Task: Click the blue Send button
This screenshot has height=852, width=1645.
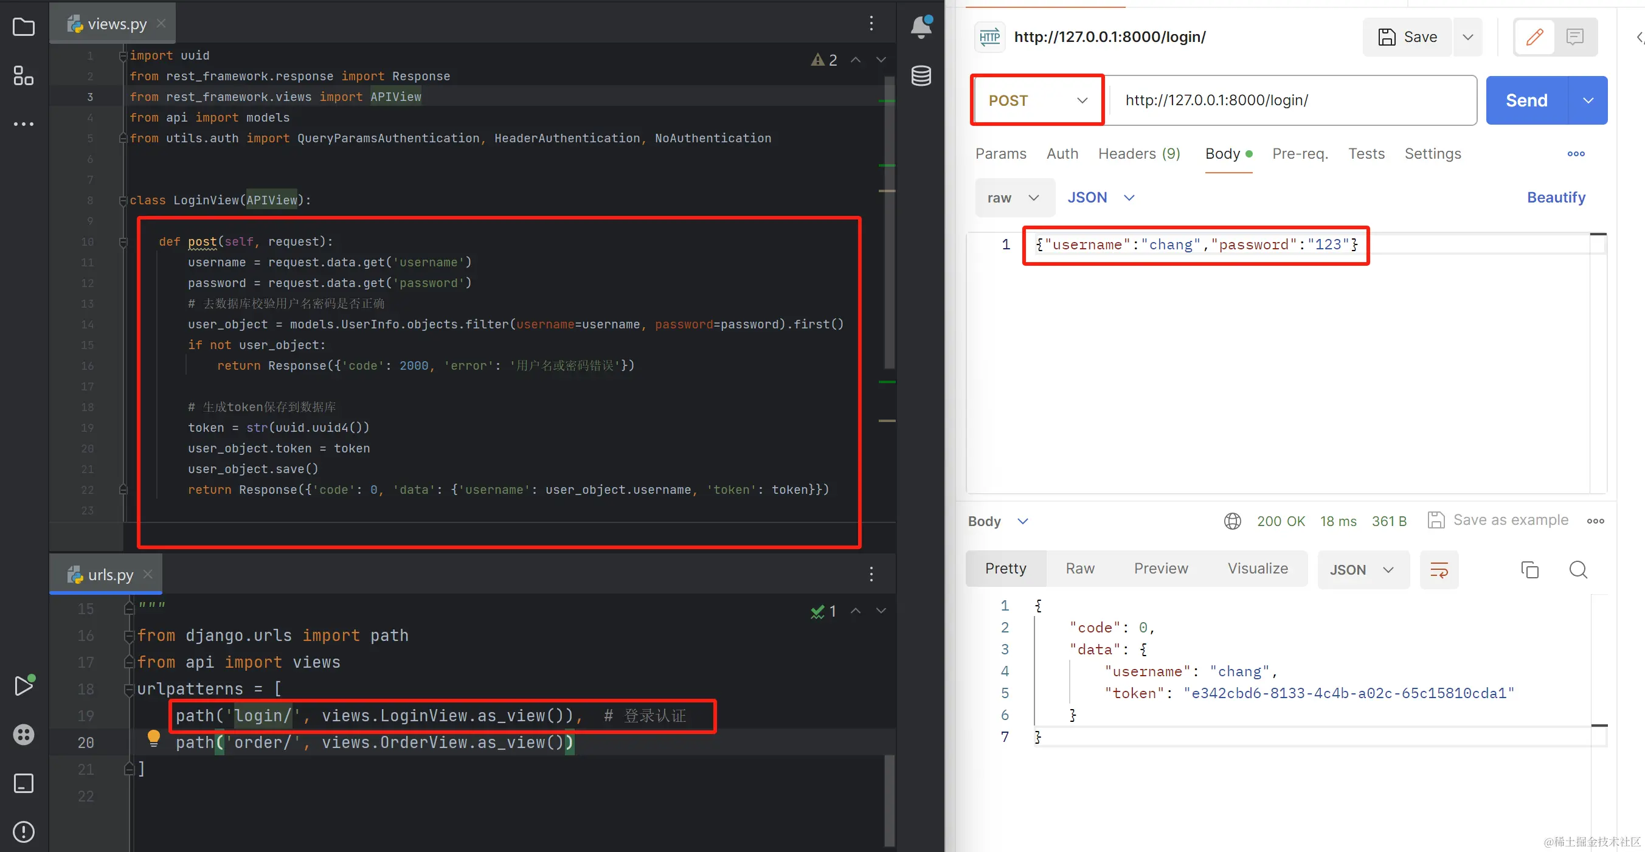Action: tap(1526, 100)
